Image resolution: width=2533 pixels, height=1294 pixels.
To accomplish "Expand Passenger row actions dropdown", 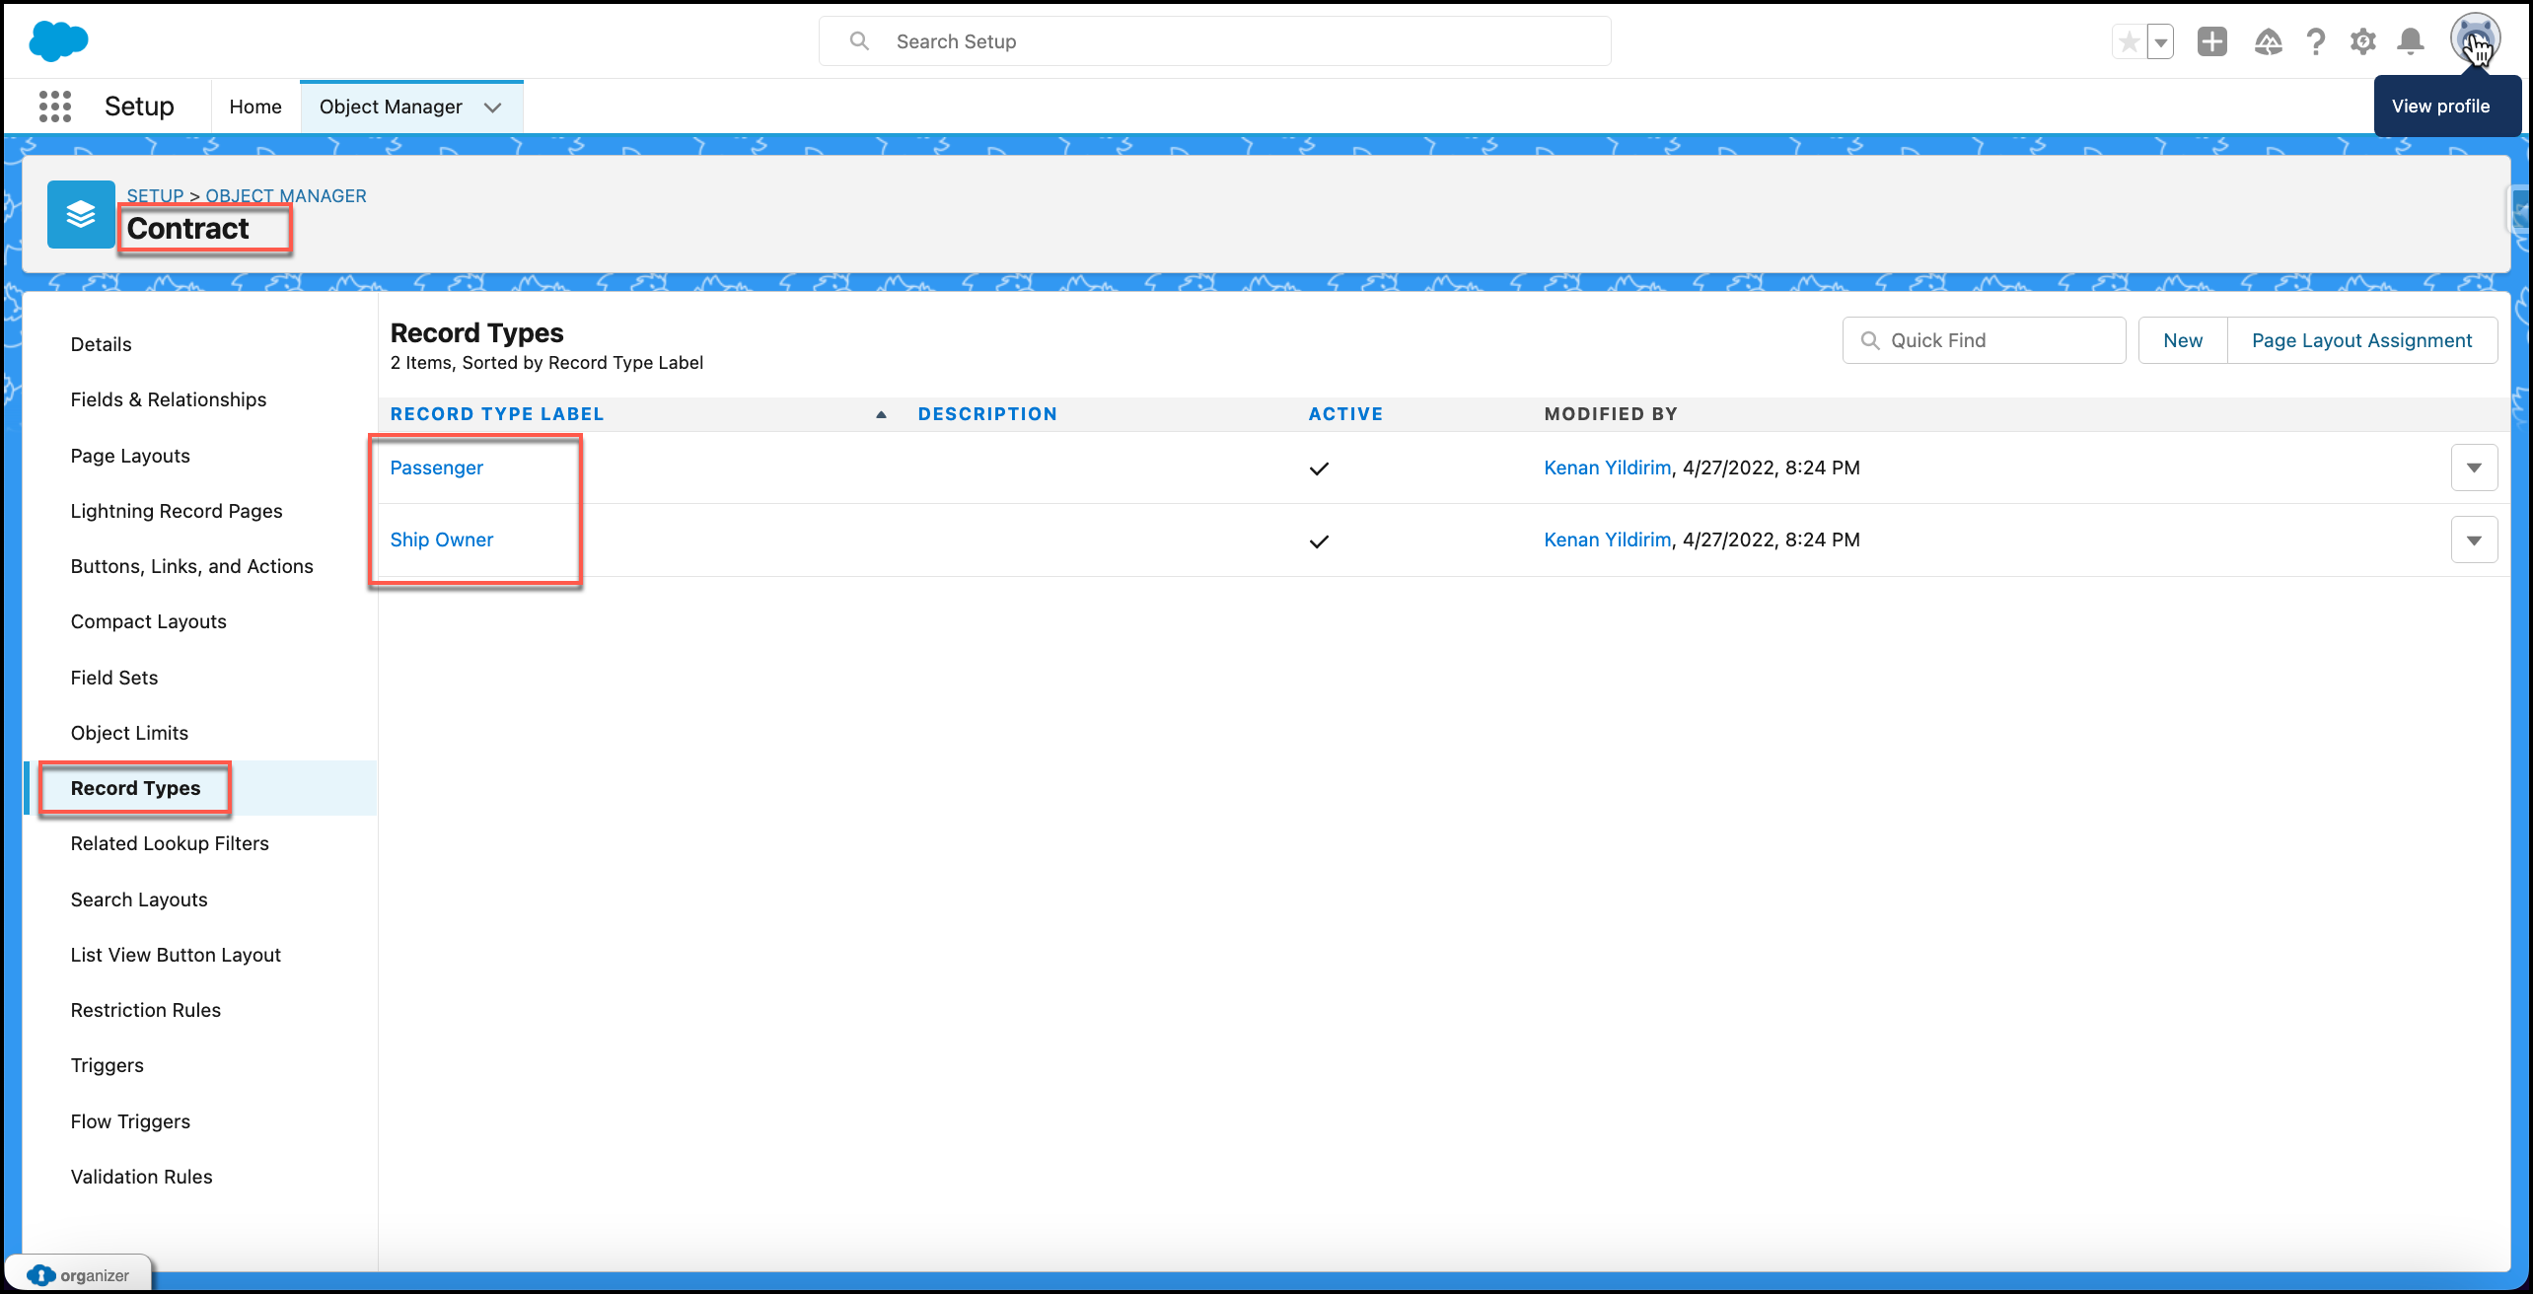I will [2474, 467].
